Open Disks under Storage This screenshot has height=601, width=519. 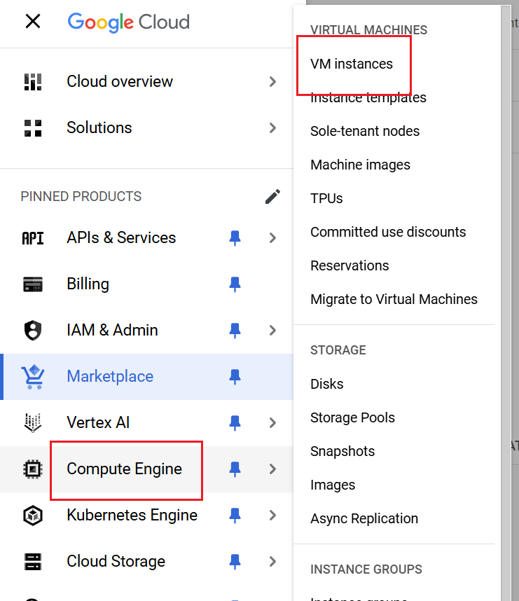(x=327, y=384)
